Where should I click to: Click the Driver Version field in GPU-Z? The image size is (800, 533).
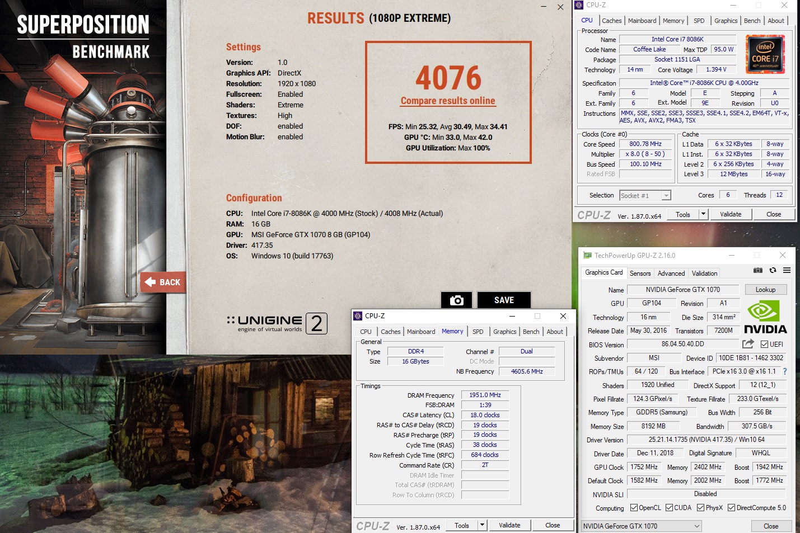707,440
